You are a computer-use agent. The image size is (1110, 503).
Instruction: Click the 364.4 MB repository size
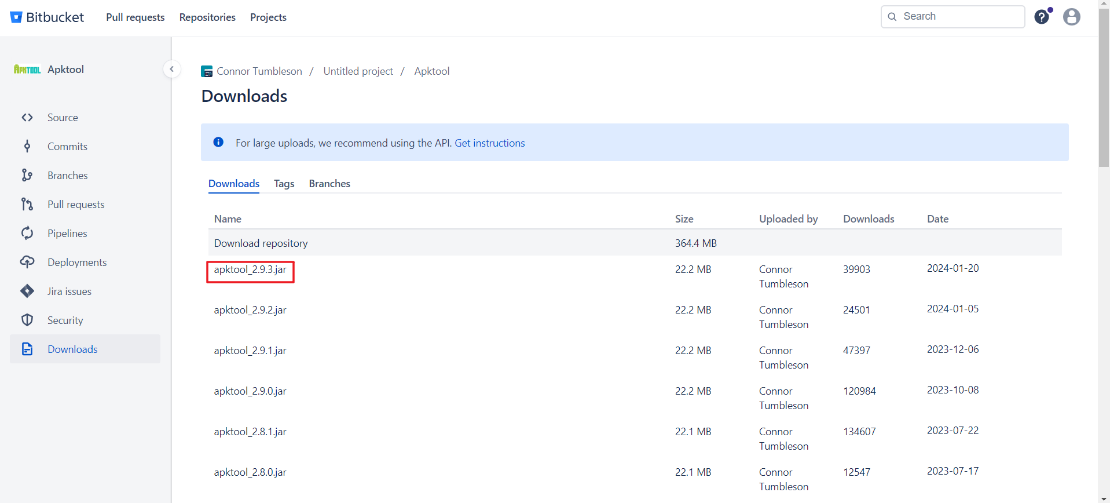tap(695, 243)
